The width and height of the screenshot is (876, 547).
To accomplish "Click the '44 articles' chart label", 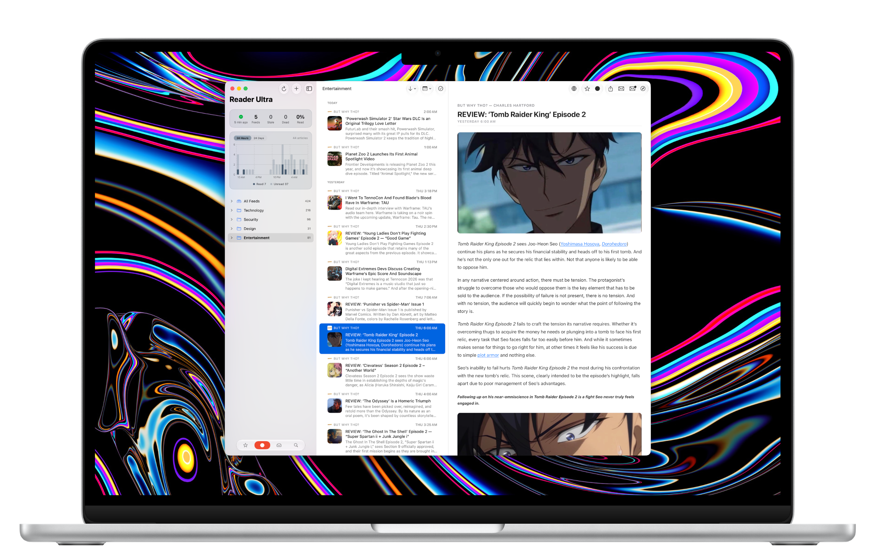I will click(x=300, y=138).
